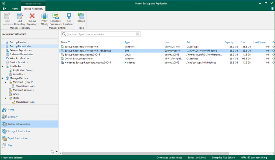Image resolution: width=275 pixels, height=160 pixels.
Task: Select Application Groups under SureBackup
Action: click(x=23, y=70)
